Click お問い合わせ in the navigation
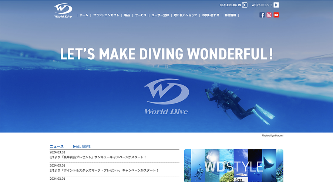 click(211, 15)
